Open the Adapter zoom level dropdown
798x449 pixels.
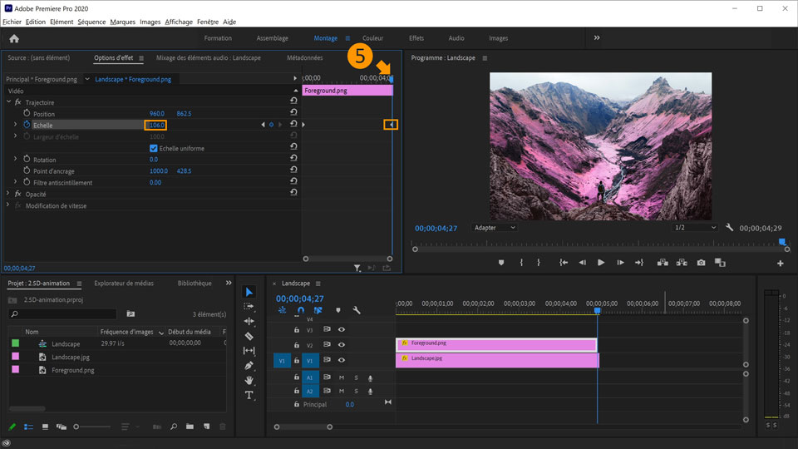[494, 228]
